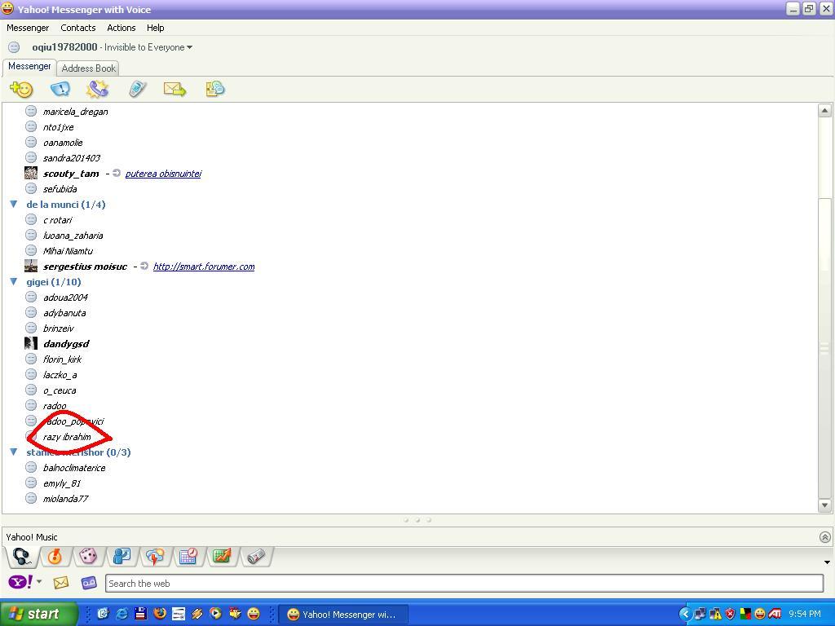Collapse the 'gigei' contact group
The width and height of the screenshot is (835, 626).
14,281
